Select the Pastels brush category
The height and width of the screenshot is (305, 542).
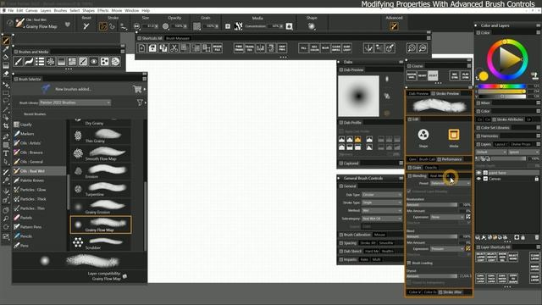tap(39, 218)
